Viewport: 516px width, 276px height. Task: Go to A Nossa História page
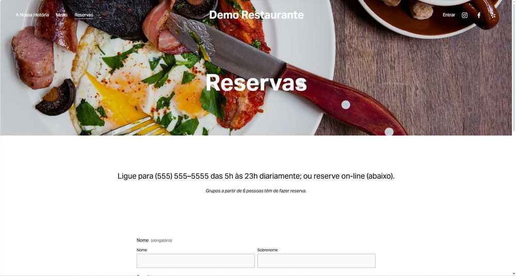tap(32, 15)
